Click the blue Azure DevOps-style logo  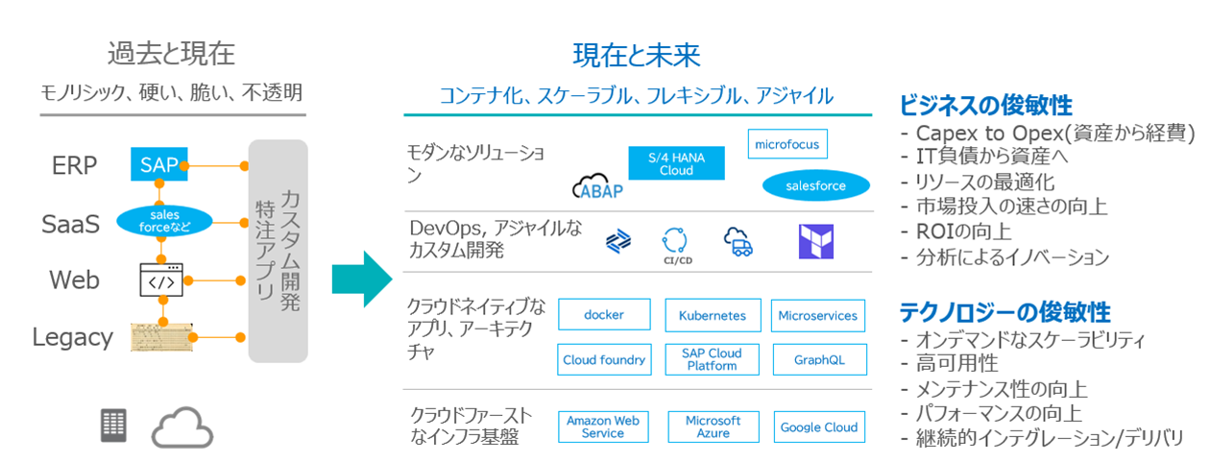[618, 242]
